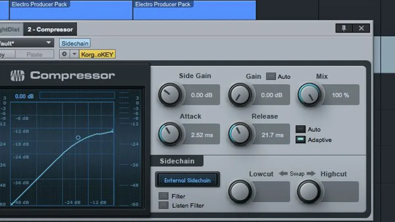
Task: Click the Swap left arrow icon
Action: [x=283, y=173]
